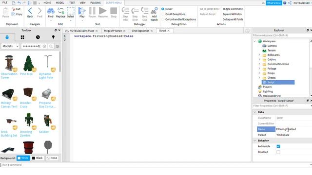
Task: Open the PLUGINS ribbon tab
Action: pos(96,3)
